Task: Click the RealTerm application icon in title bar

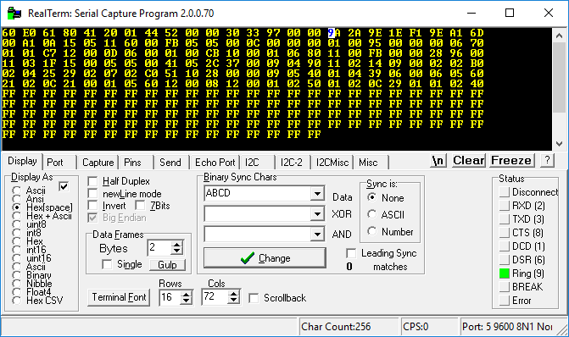Action: (x=14, y=14)
